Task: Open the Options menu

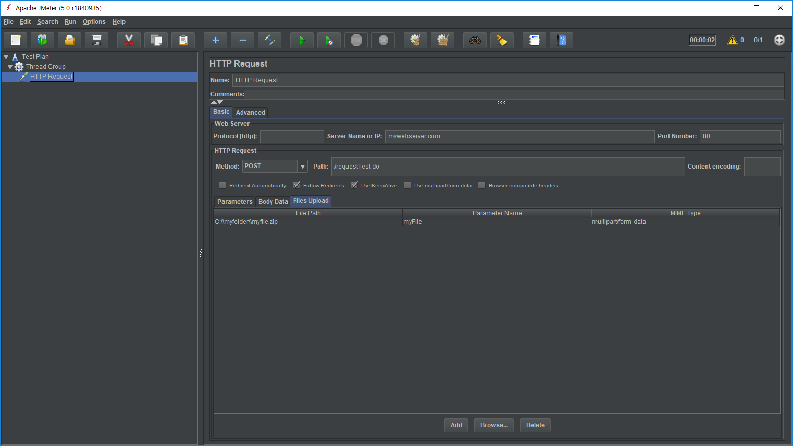Action: click(x=94, y=22)
